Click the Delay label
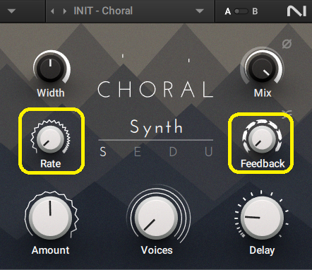 (x=262, y=250)
